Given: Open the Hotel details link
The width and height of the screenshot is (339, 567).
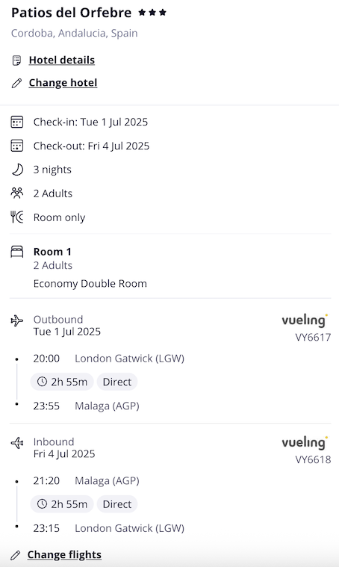Looking at the screenshot, I should [62, 60].
